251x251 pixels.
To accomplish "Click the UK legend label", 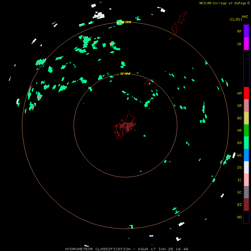I will click(x=239, y=44).
